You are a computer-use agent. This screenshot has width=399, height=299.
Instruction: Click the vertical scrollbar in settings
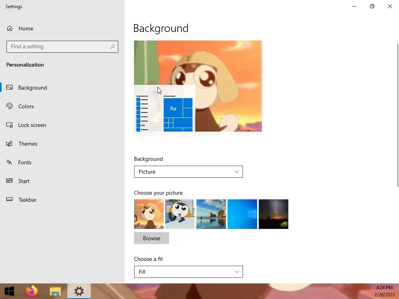(398, 115)
